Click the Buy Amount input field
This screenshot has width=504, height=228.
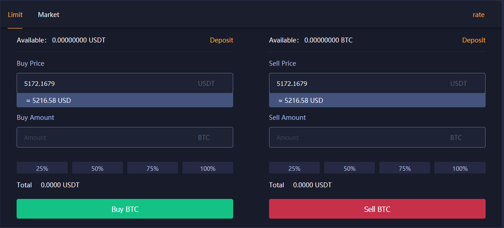(x=108, y=138)
